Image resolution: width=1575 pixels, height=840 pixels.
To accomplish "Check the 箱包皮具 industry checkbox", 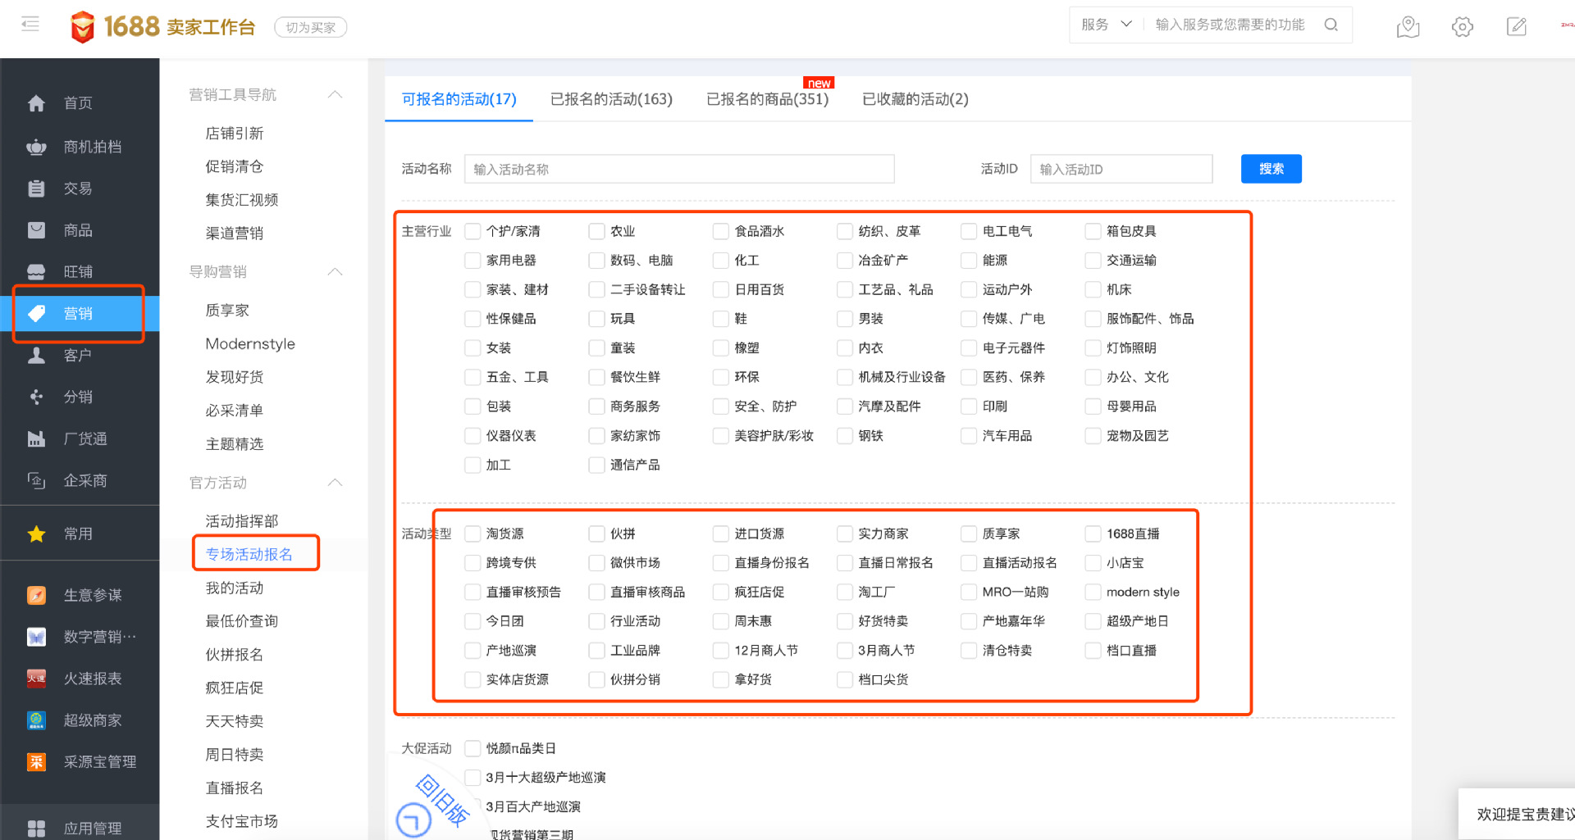I will pyautogui.click(x=1093, y=231).
